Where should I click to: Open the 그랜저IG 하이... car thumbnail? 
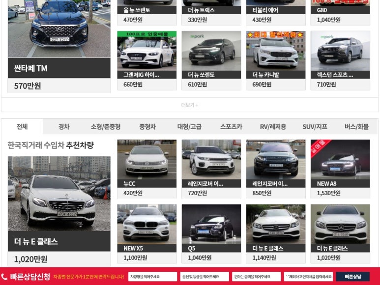point(147,51)
